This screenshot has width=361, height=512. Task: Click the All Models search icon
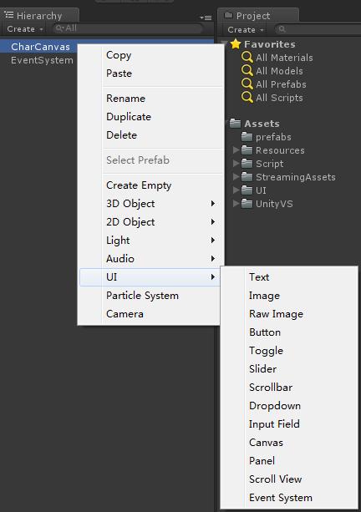click(247, 70)
